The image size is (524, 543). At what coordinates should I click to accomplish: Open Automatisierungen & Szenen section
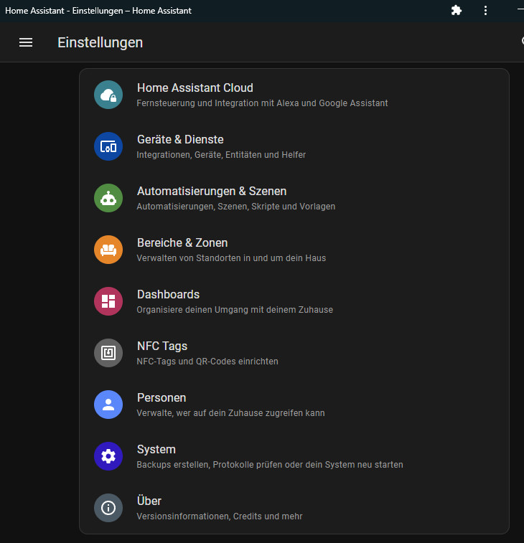click(212, 192)
